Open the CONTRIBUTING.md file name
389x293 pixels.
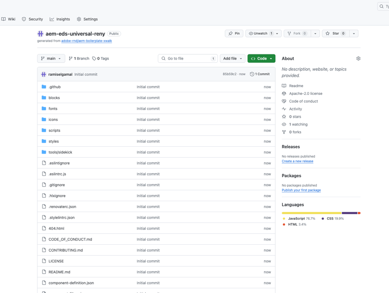click(65, 250)
